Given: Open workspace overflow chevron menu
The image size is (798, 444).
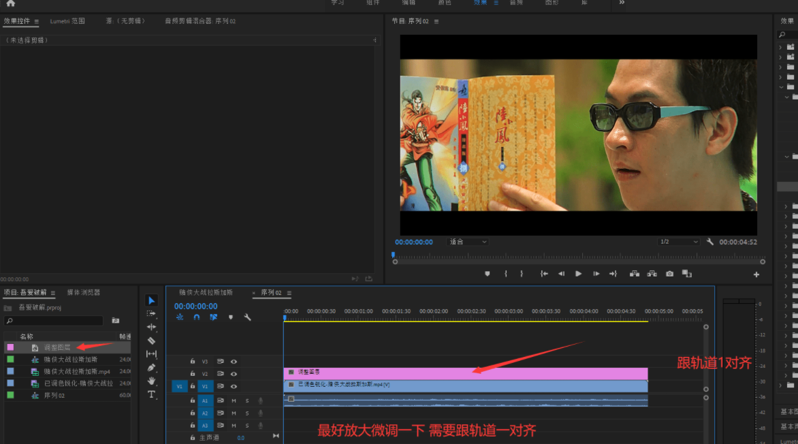Looking at the screenshot, I should (x=622, y=3).
